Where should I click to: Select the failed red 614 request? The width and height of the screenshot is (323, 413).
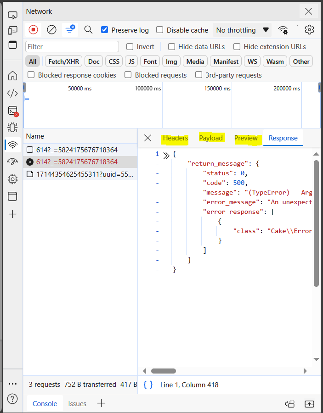pos(80,162)
